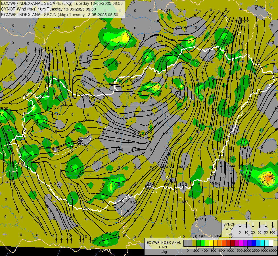
Task: Click the 30 m/s wind arrow in legend
Action: [260, 225]
